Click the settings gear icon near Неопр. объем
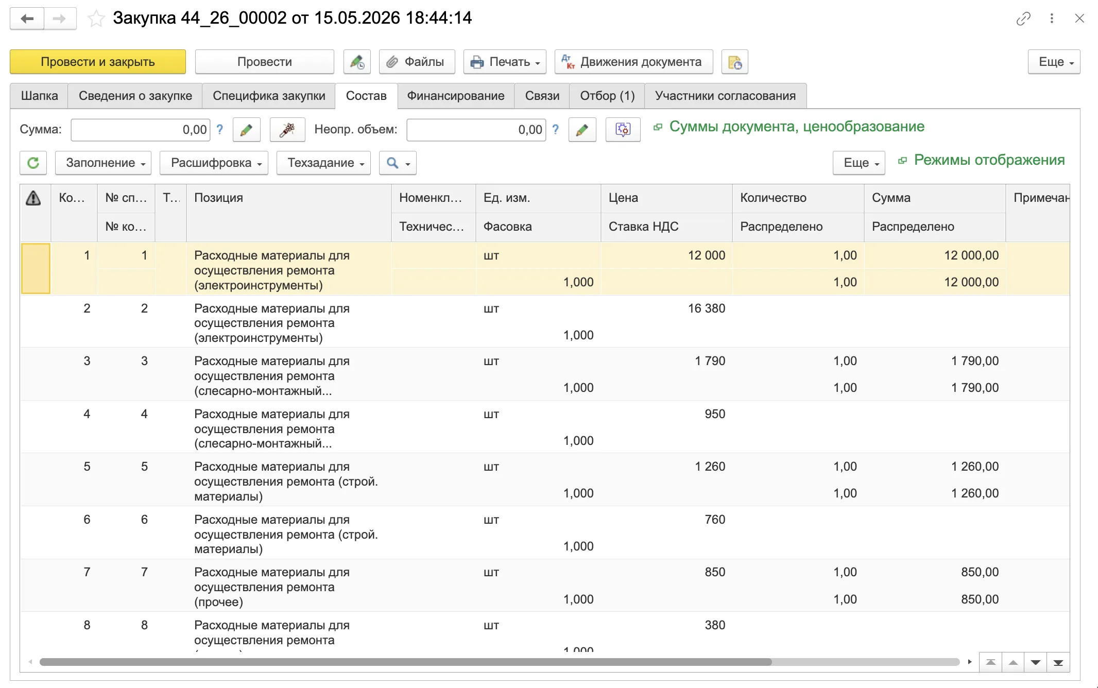This screenshot has height=688, width=1098. (x=623, y=130)
